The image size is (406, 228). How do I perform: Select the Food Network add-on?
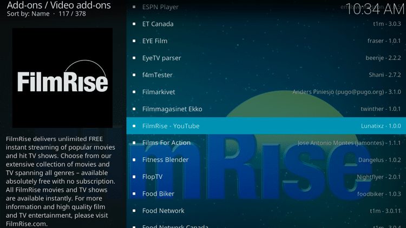(x=266, y=211)
